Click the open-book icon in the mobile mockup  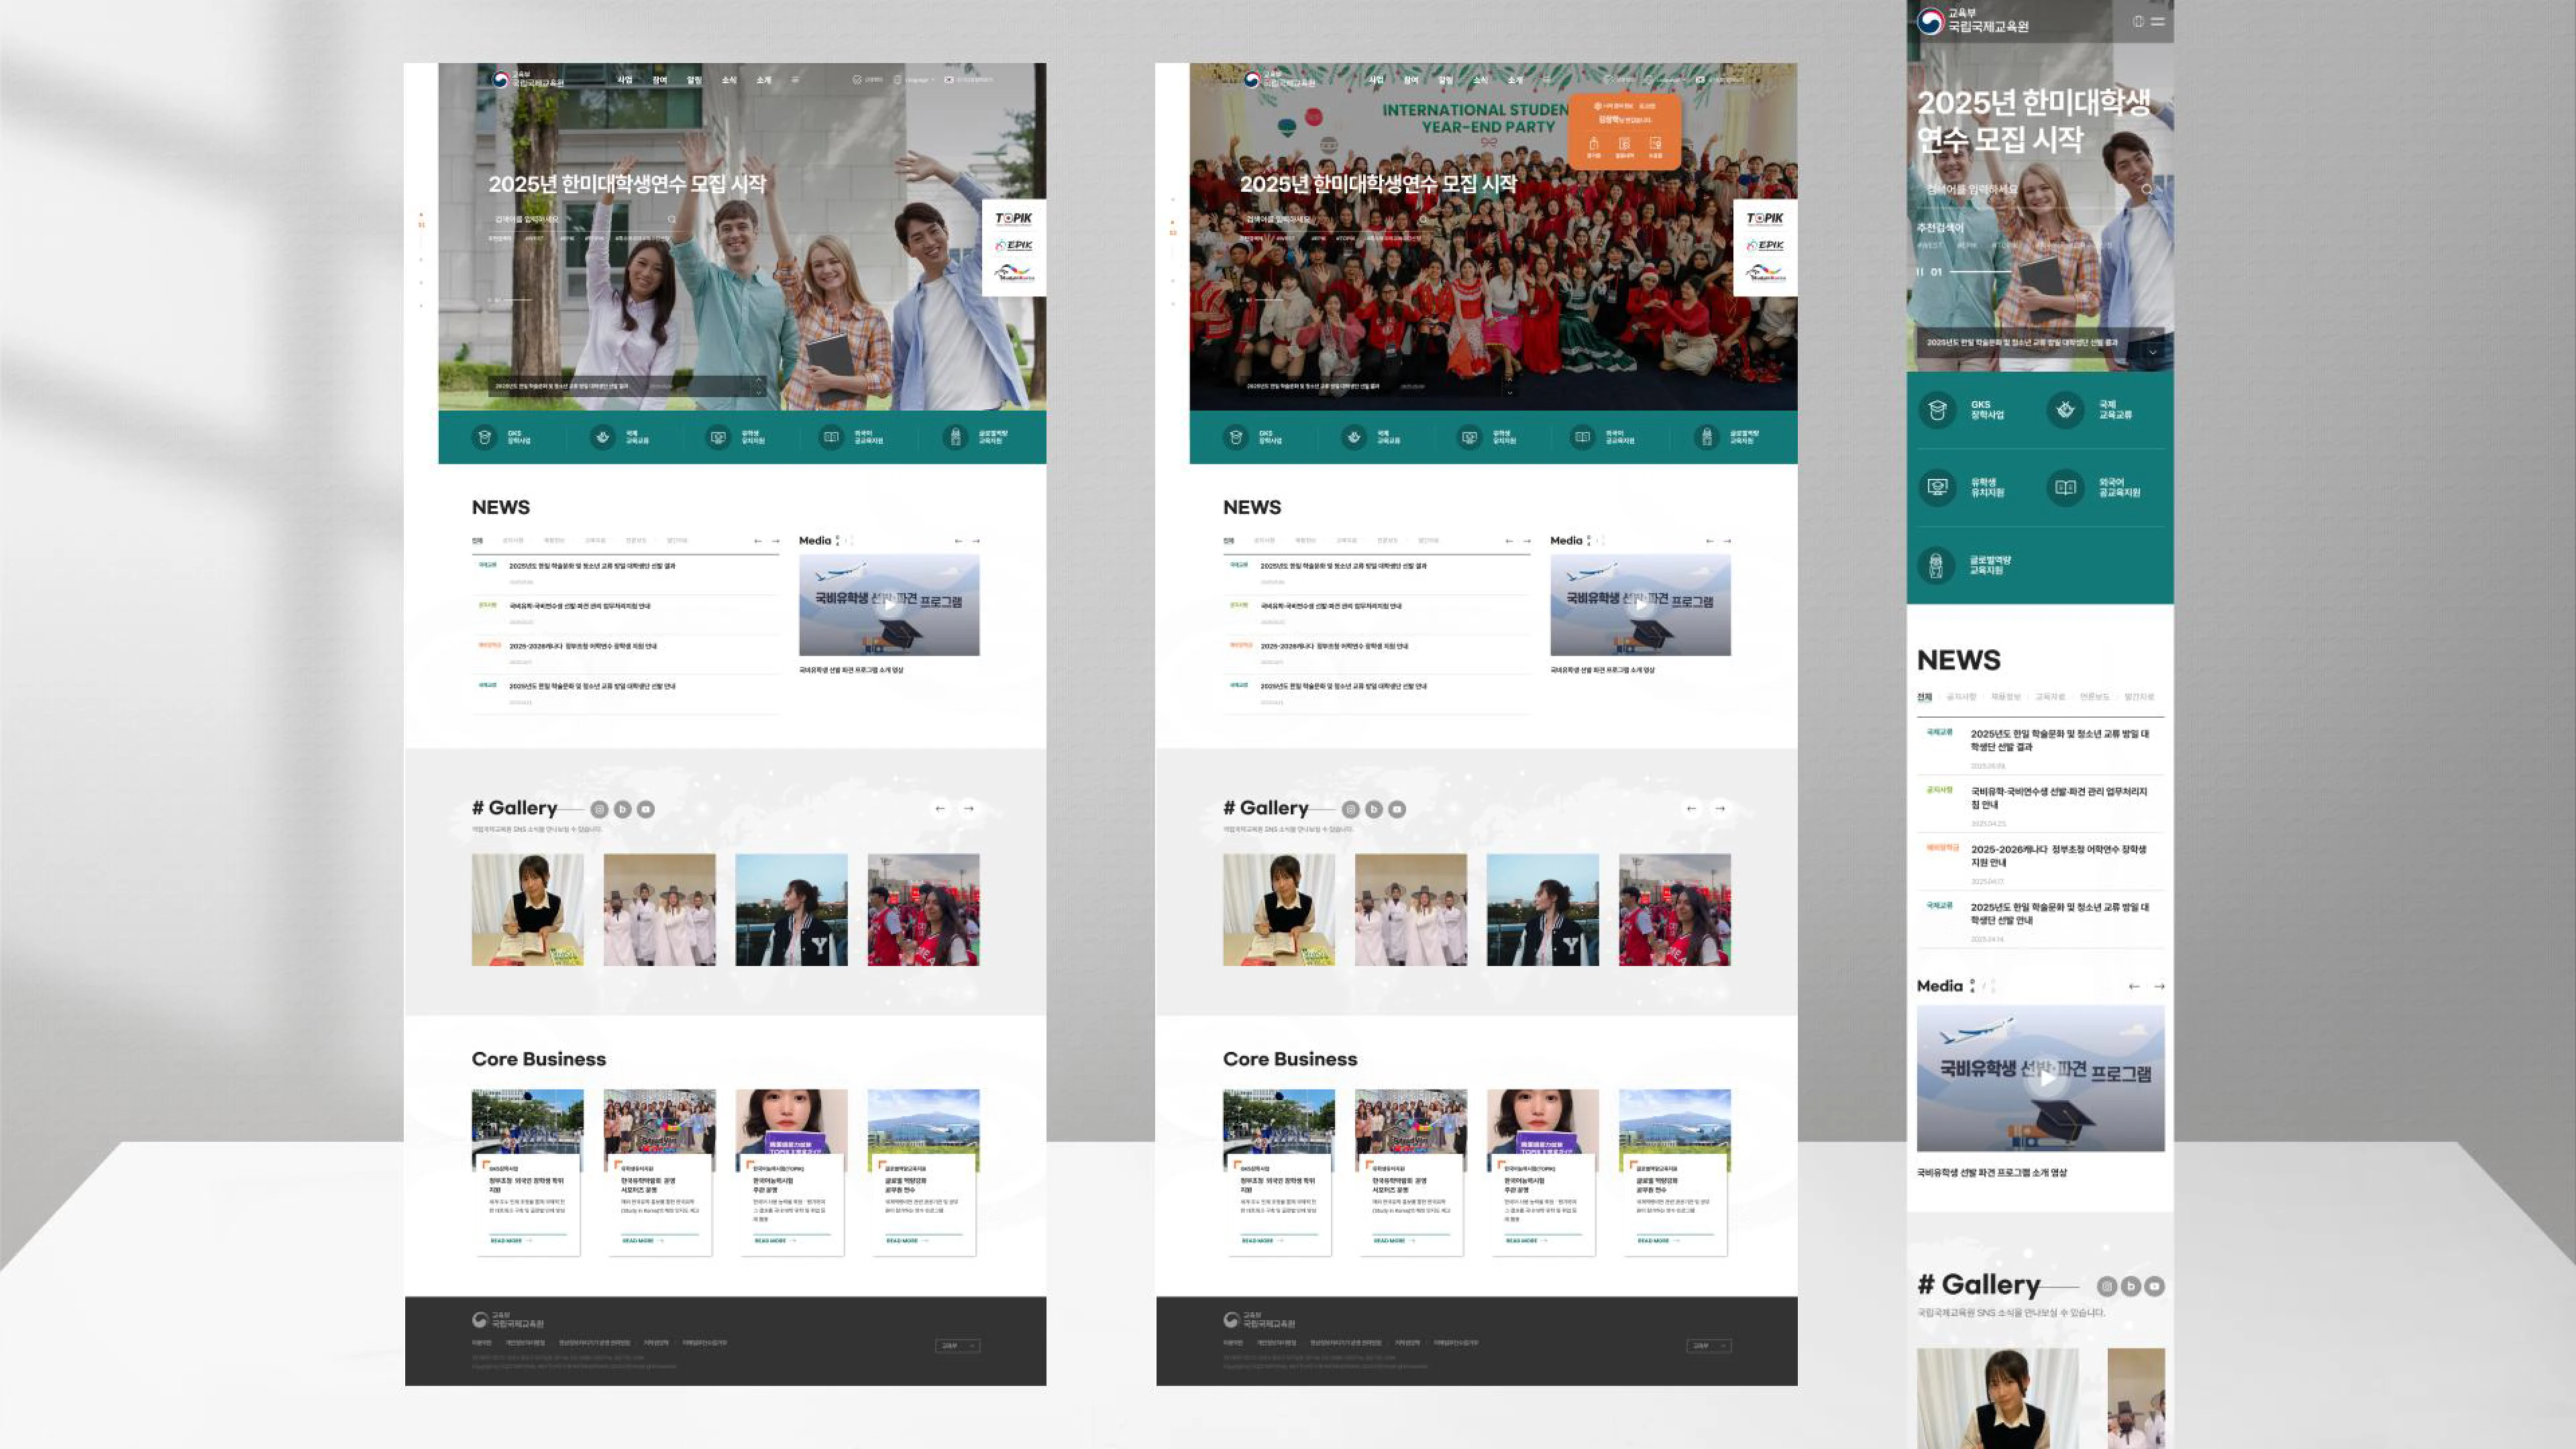point(2065,488)
